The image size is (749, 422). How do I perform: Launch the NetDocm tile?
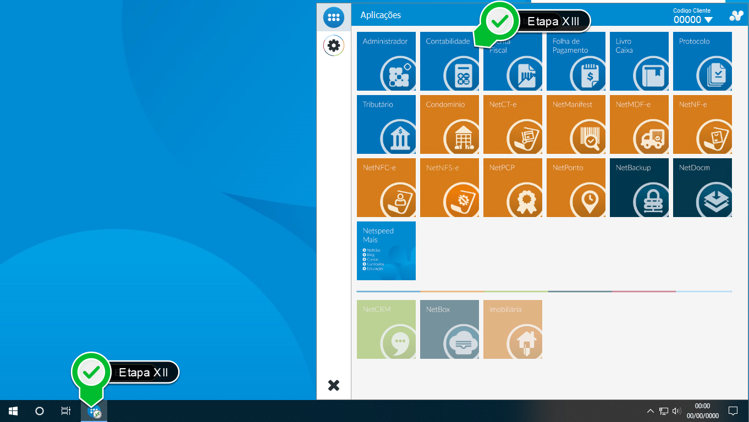[x=702, y=187]
